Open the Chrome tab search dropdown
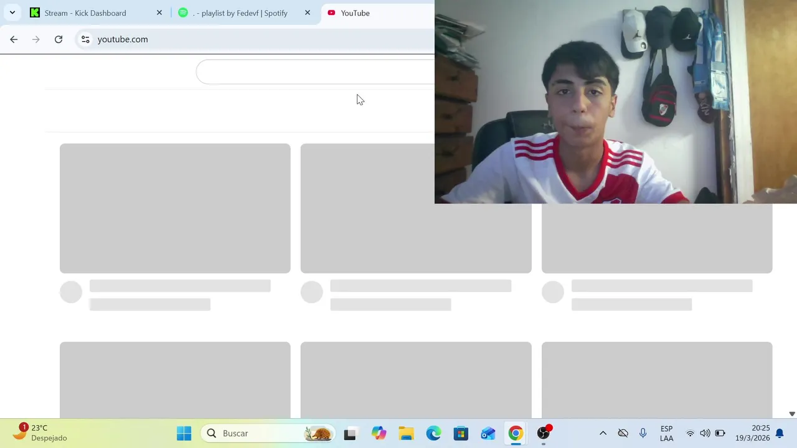This screenshot has height=448, width=797. [12, 12]
